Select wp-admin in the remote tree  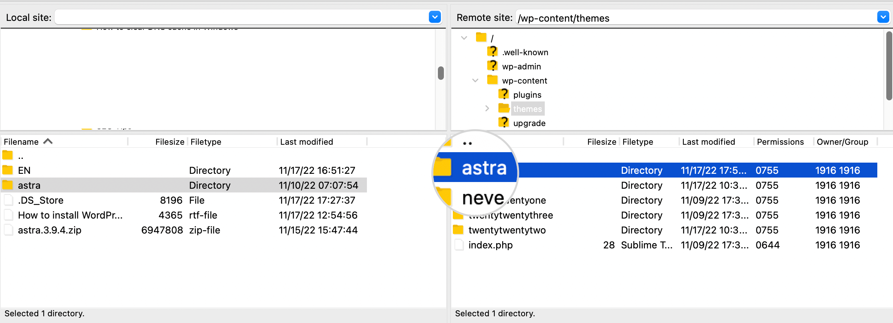[521, 66]
